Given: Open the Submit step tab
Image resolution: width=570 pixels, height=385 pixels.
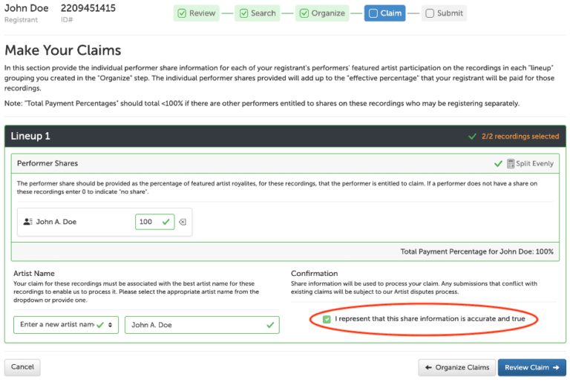Looking at the screenshot, I should point(445,13).
